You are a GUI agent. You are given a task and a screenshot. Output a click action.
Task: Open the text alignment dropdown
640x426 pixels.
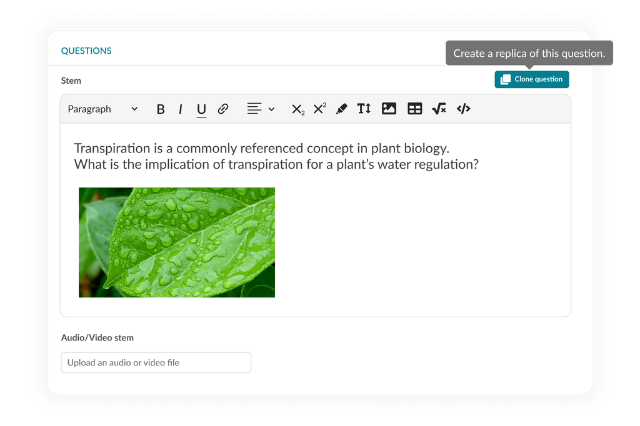tap(256, 109)
